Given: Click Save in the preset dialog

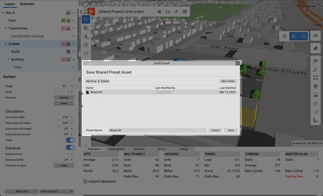Looking at the screenshot, I should pos(231,130).
